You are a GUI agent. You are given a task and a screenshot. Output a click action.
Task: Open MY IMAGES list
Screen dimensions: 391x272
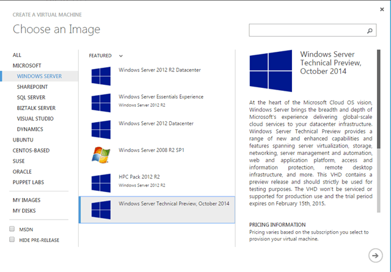coord(26,200)
